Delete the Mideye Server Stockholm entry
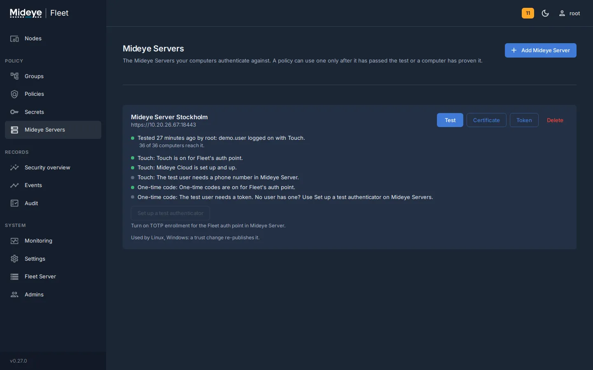Image resolution: width=593 pixels, height=370 pixels. click(x=555, y=120)
